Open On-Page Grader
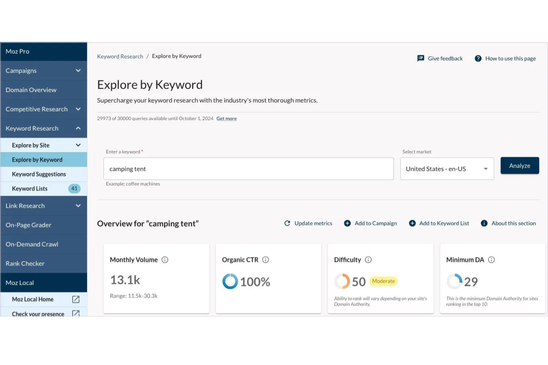548x365 pixels. (44, 225)
